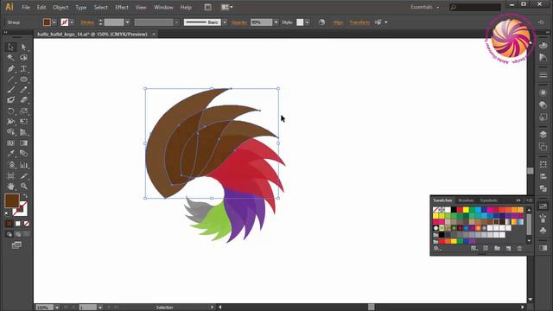This screenshot has height=311, width=553.
Task: Select the Selection tool (black arrow)
Action: pos(10,47)
